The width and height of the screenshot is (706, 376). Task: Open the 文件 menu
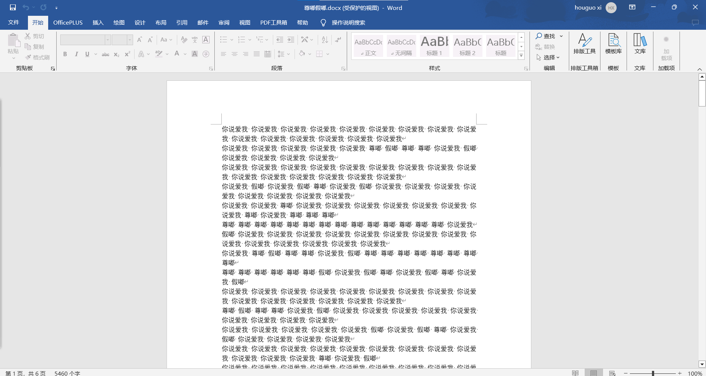point(14,22)
